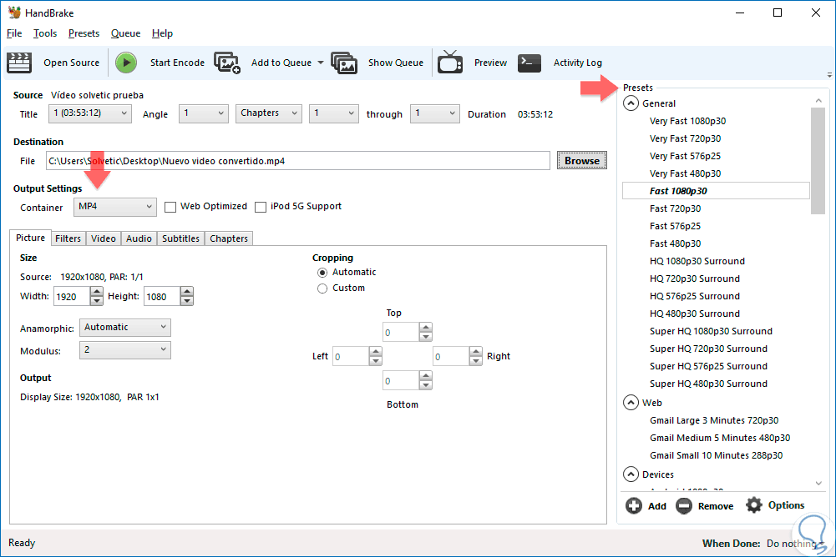
Task: Select Super HQ 720p30 Surround preset
Action: point(708,349)
